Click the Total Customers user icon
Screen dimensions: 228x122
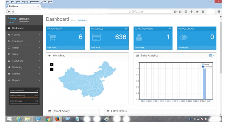[139, 37]
